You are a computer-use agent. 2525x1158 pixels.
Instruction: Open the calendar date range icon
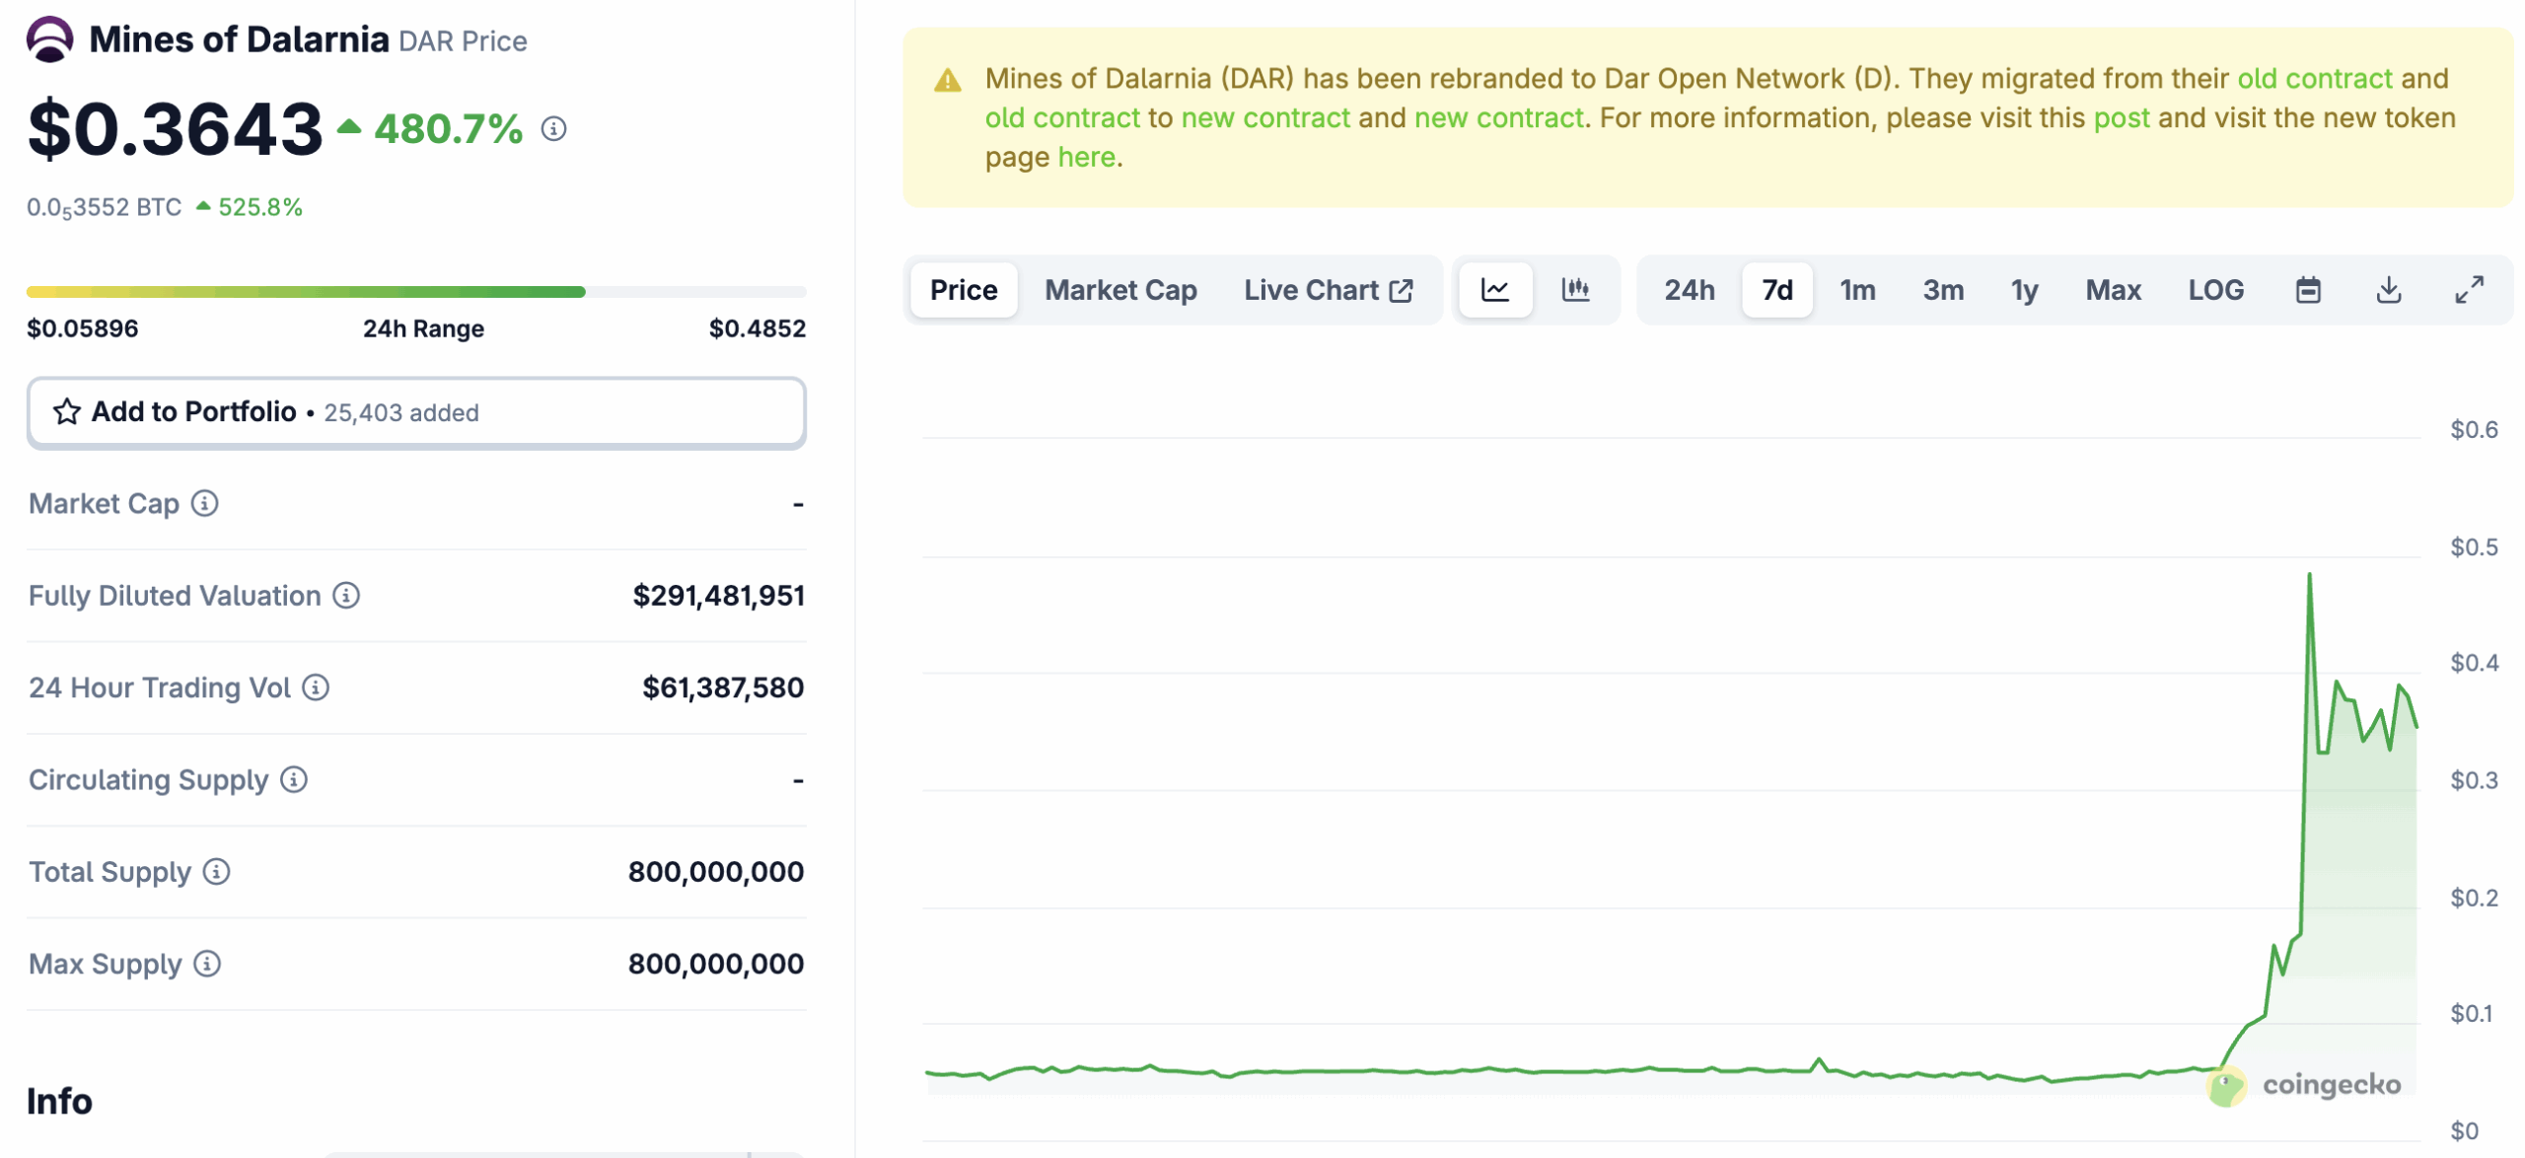click(x=2308, y=289)
